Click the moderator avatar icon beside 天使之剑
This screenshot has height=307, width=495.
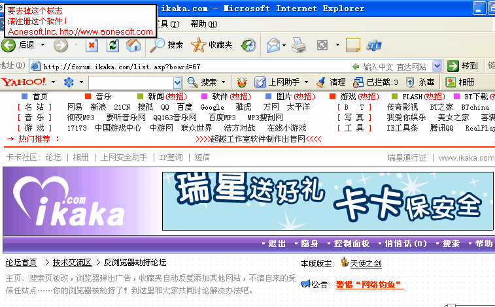pyautogui.click(x=345, y=262)
